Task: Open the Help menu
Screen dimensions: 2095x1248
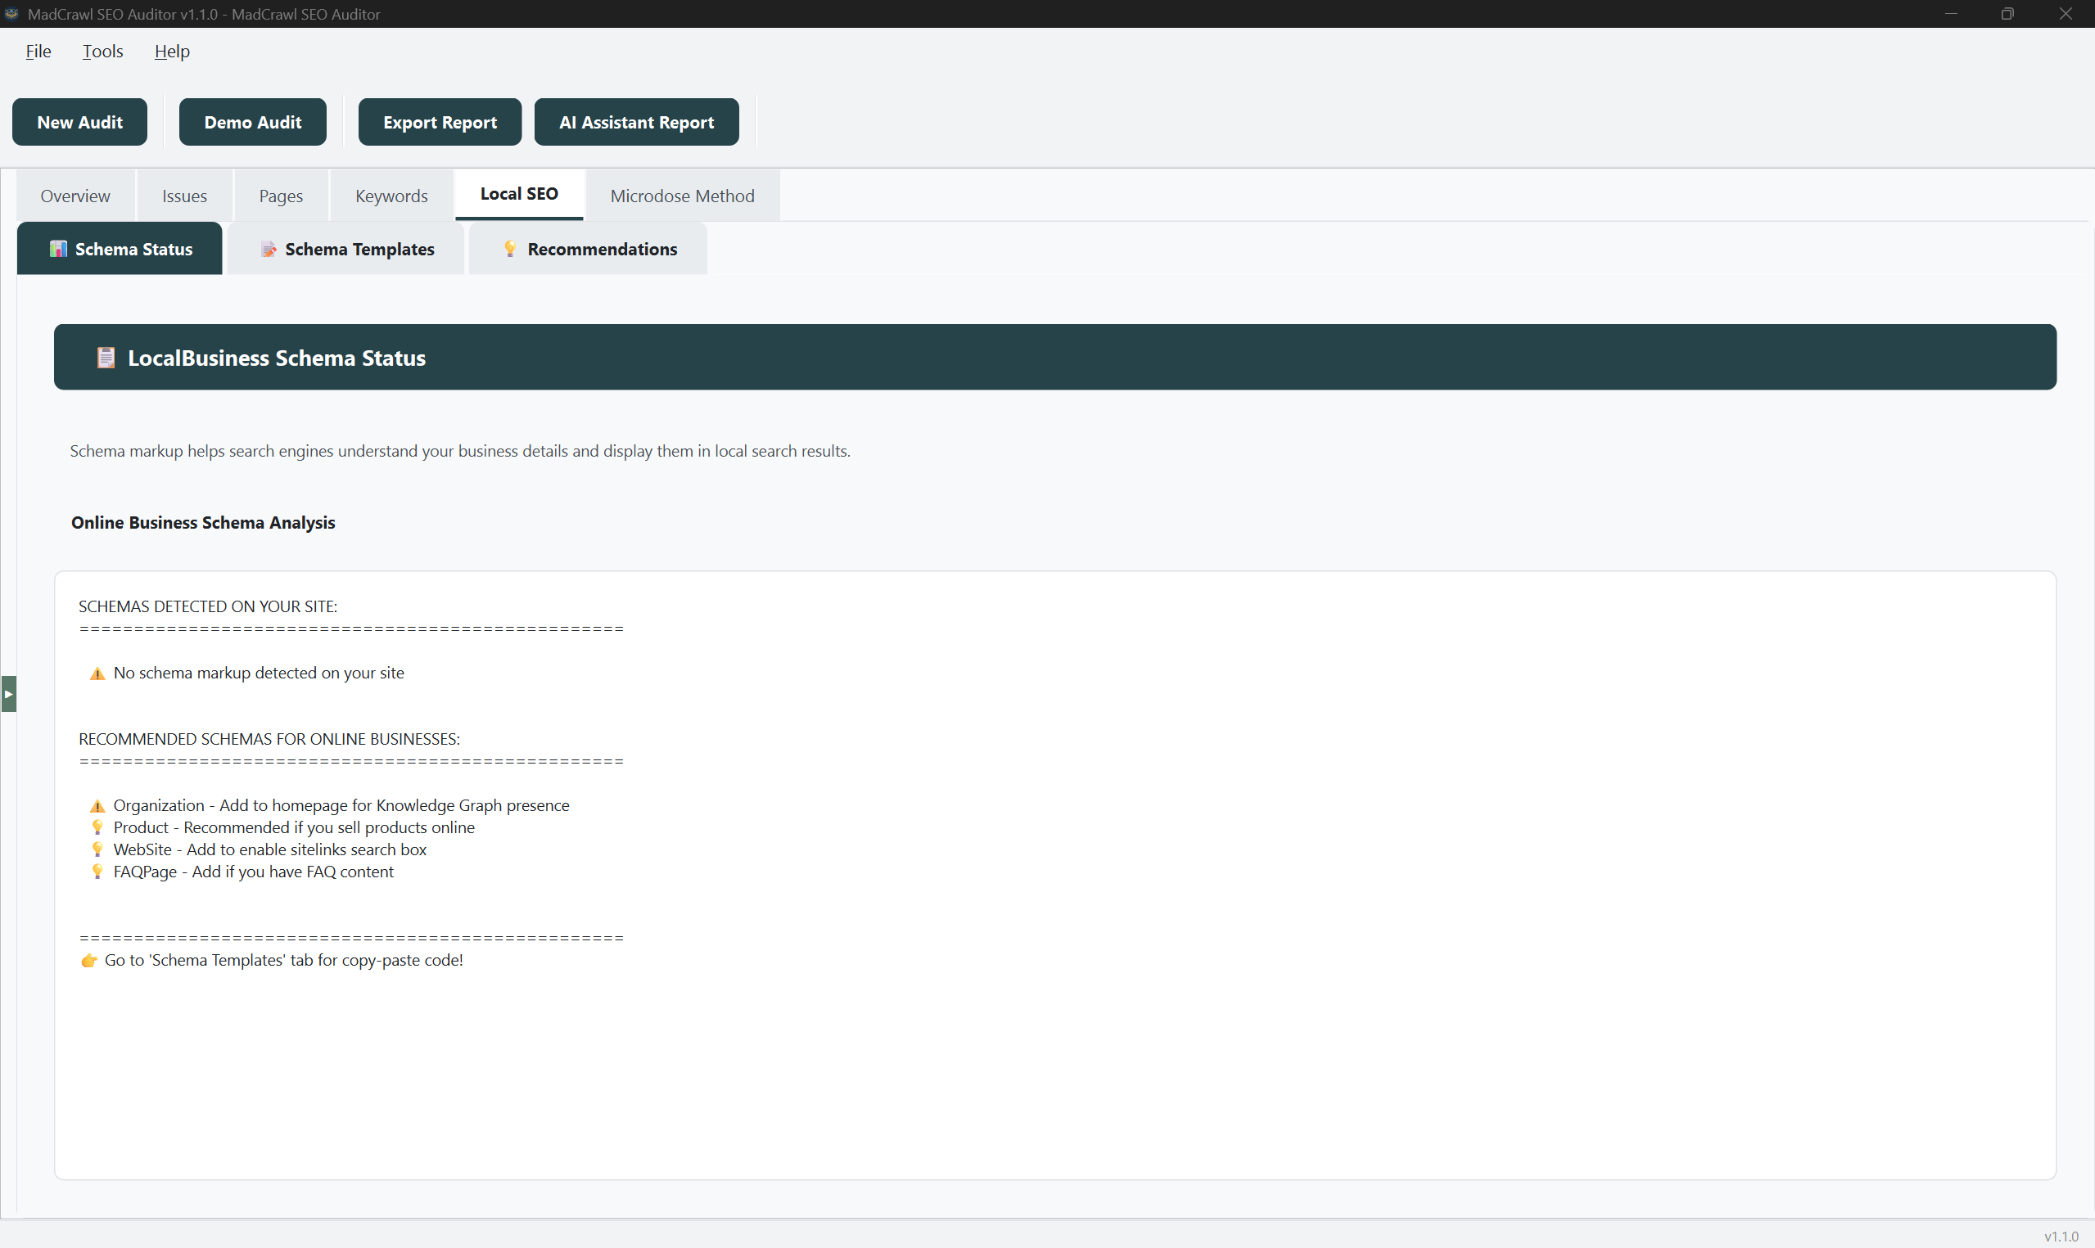Action: click(x=172, y=52)
